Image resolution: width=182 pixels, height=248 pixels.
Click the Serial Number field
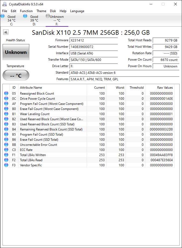[94, 47]
